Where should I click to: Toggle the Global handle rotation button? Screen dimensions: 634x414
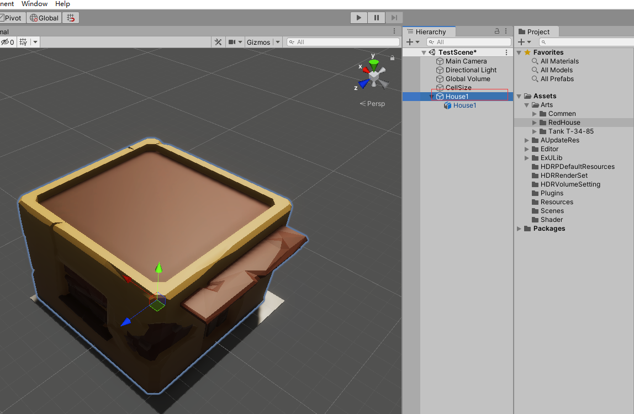(44, 18)
